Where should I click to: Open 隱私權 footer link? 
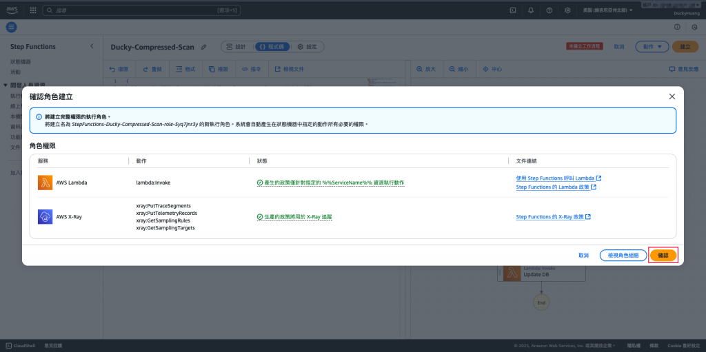[x=634, y=346]
